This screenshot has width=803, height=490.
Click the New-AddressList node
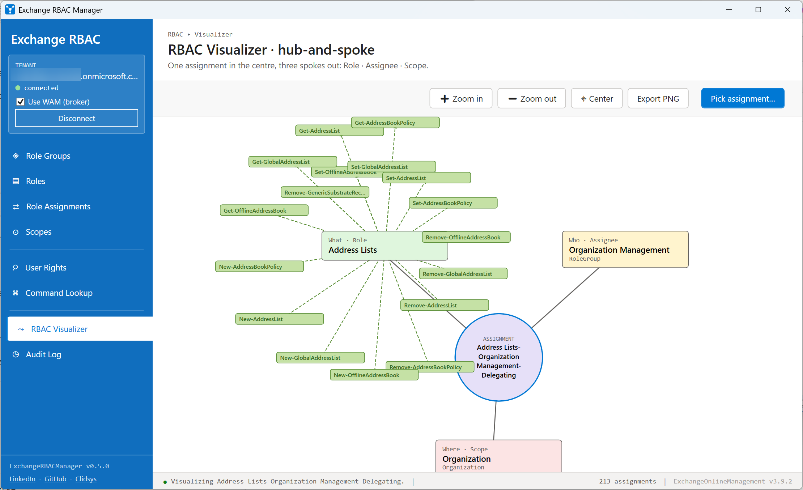(280, 319)
